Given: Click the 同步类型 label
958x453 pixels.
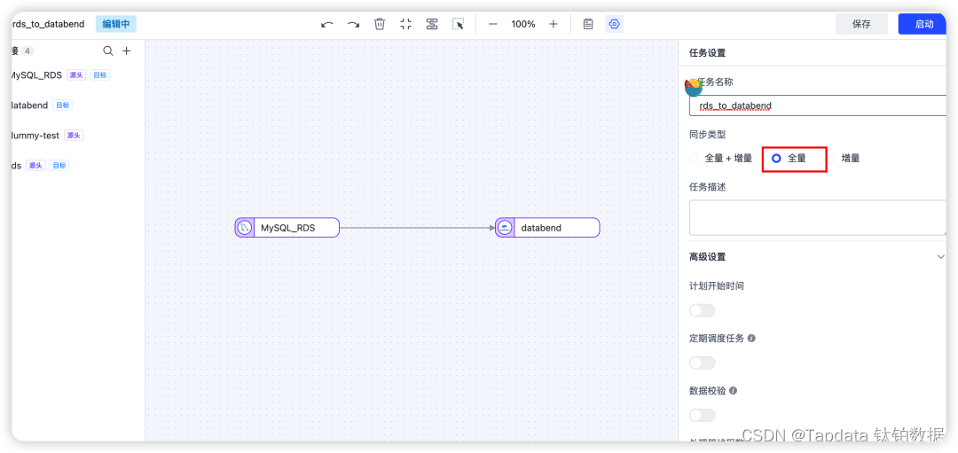Looking at the screenshot, I should click(x=708, y=135).
